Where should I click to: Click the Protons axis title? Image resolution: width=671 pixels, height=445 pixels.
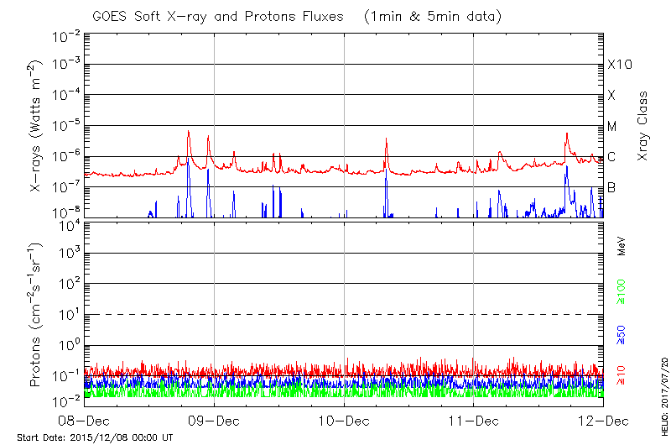[36, 315]
